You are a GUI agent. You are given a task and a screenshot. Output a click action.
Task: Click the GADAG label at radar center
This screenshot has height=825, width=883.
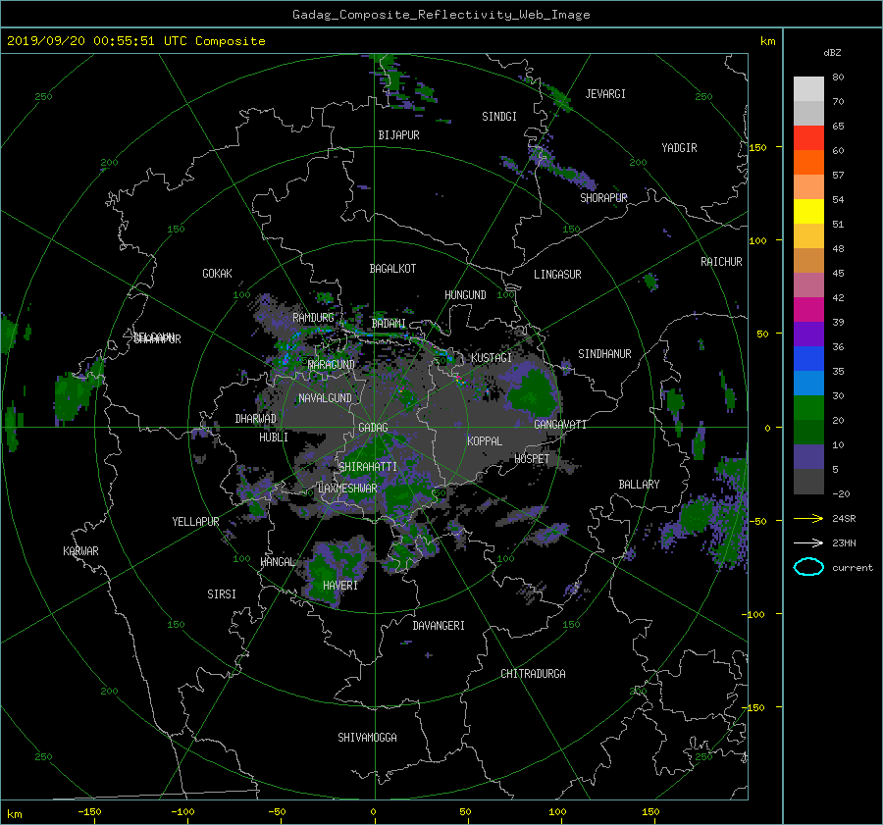point(373,428)
